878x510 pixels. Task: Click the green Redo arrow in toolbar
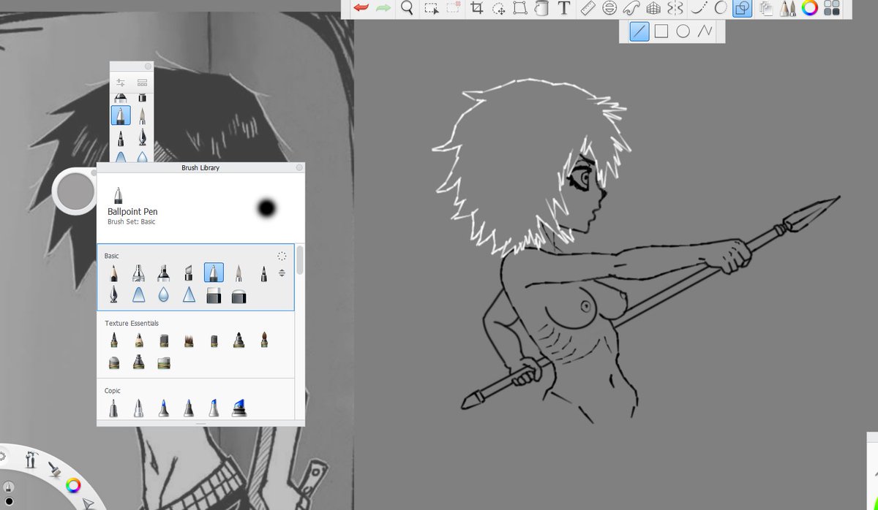coord(383,8)
